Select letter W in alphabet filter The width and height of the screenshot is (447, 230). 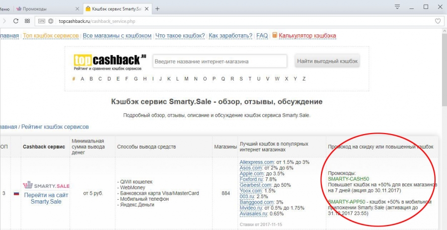[x=277, y=79]
